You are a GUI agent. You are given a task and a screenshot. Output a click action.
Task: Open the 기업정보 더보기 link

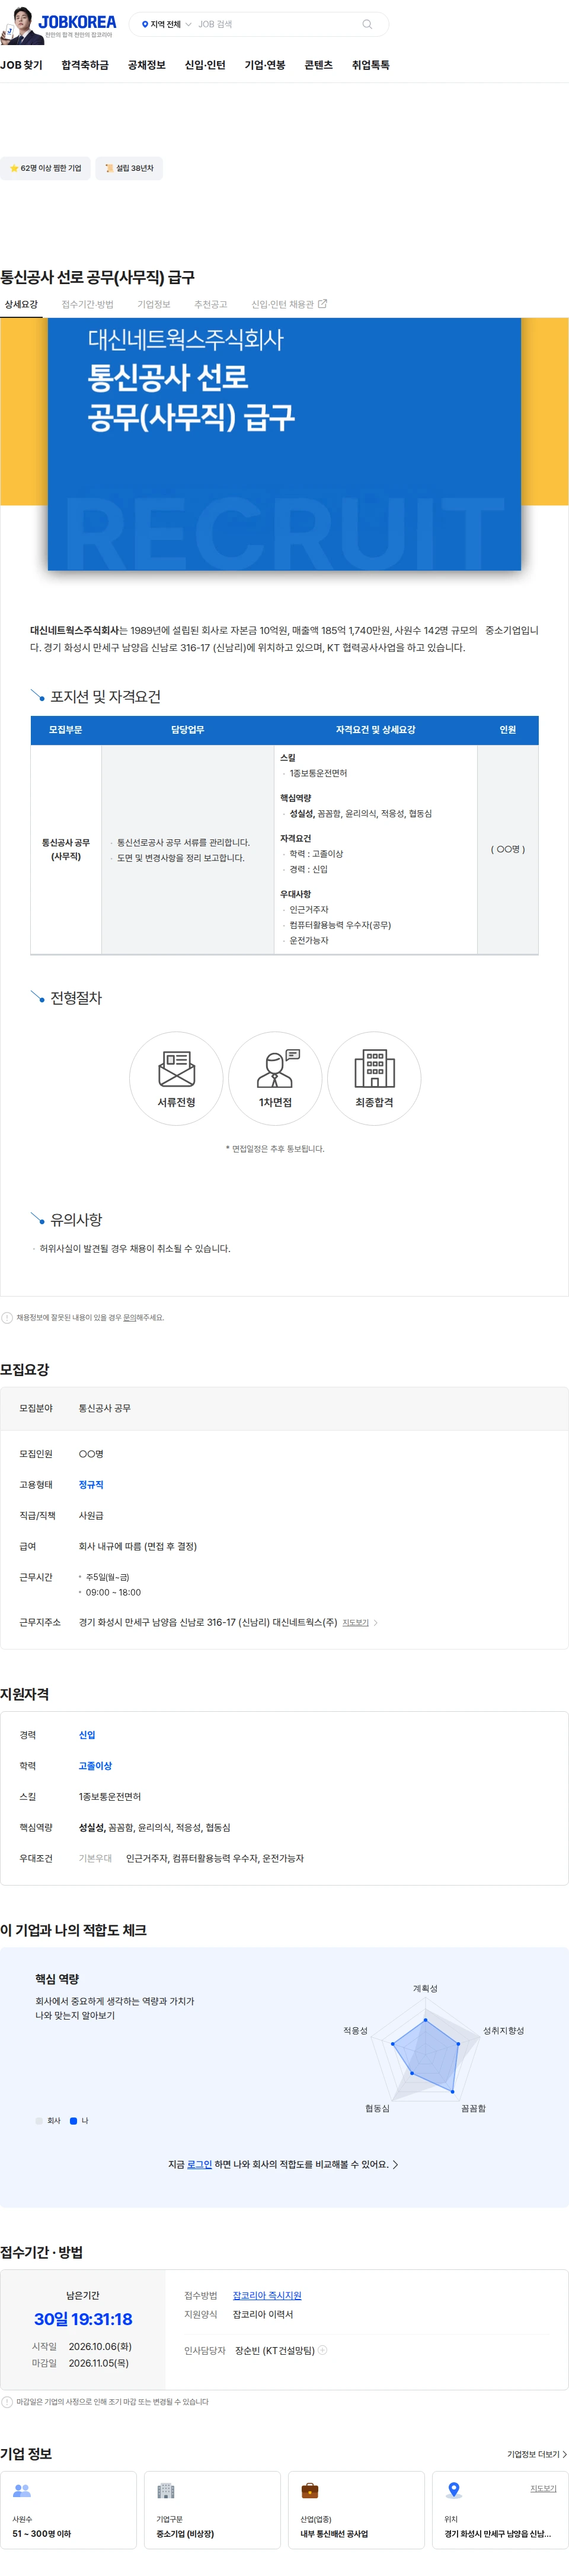point(537,2454)
